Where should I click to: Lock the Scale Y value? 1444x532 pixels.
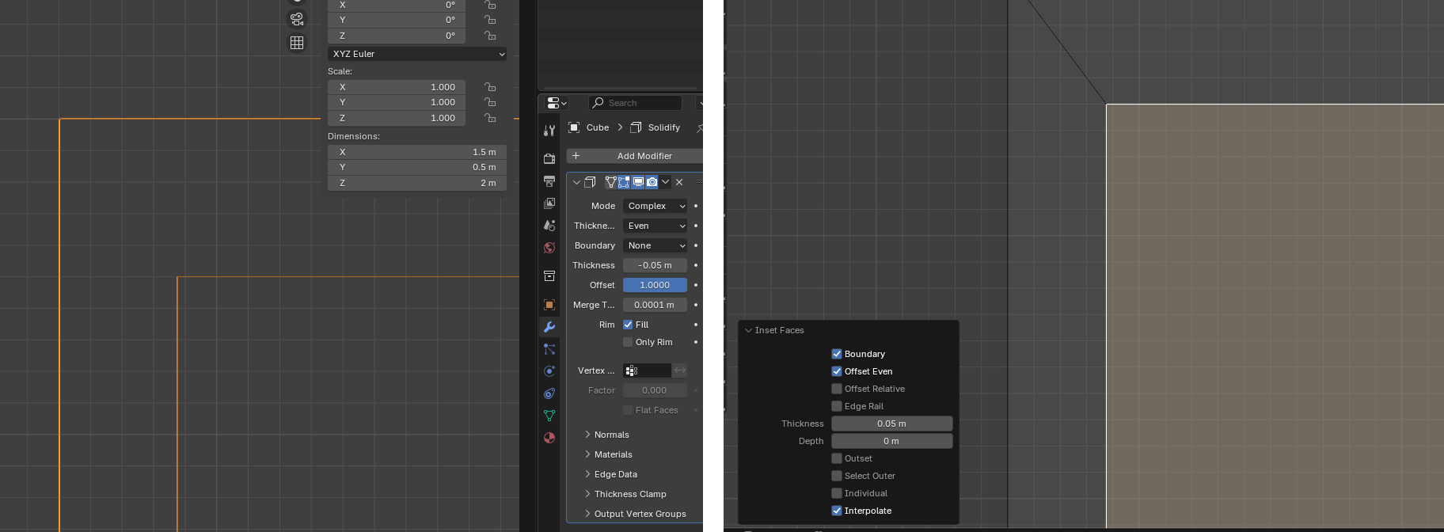(490, 102)
